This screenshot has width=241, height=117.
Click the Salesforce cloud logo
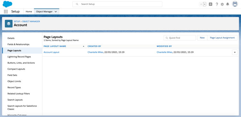tap(7, 4)
